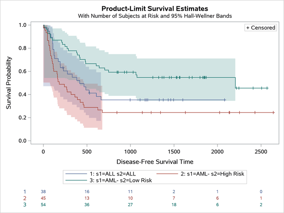Click the 0.0 tick label on the y-axis

tap(24, 141)
